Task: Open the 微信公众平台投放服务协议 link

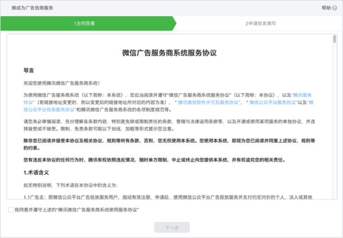Action: [49, 110]
